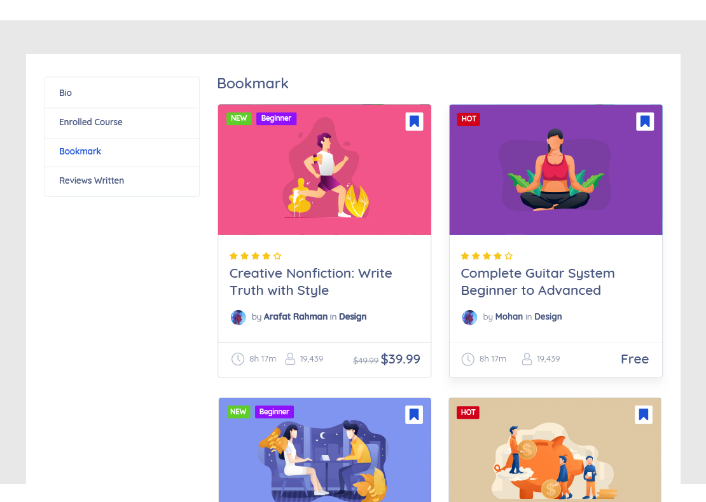Screen dimensions: 706x502
Task: Click the running man course thumbnail
Action: coord(324,170)
